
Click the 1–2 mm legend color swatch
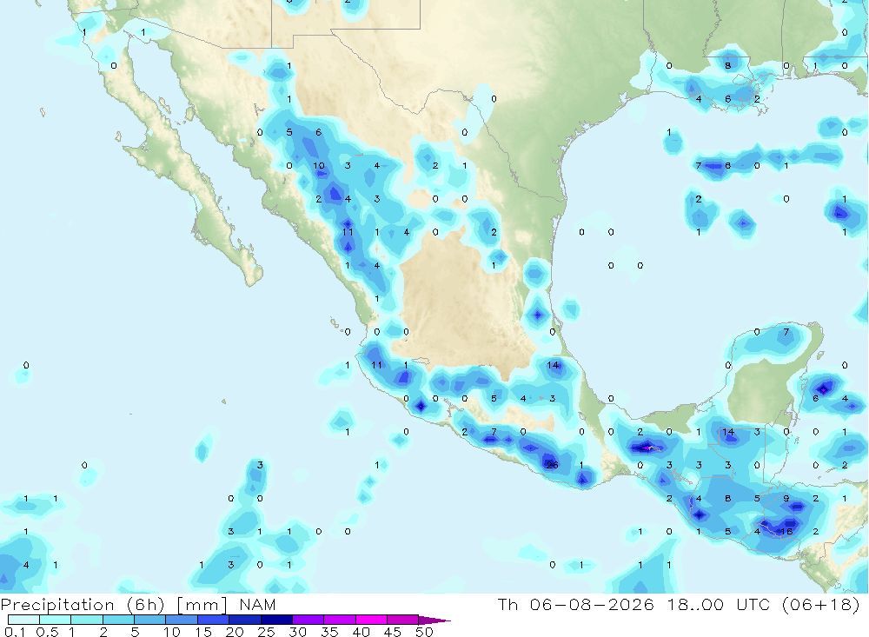coord(87,620)
